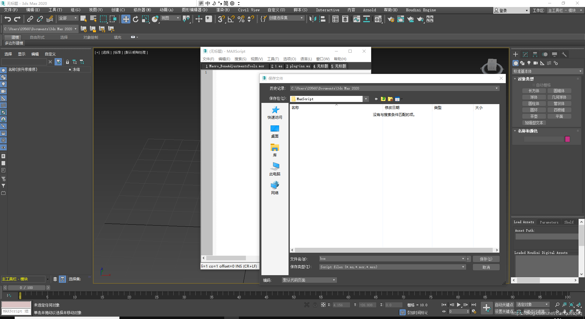The width and height of the screenshot is (585, 319).
Task: Go back arrow in save dialog
Action: pyautogui.click(x=376, y=99)
